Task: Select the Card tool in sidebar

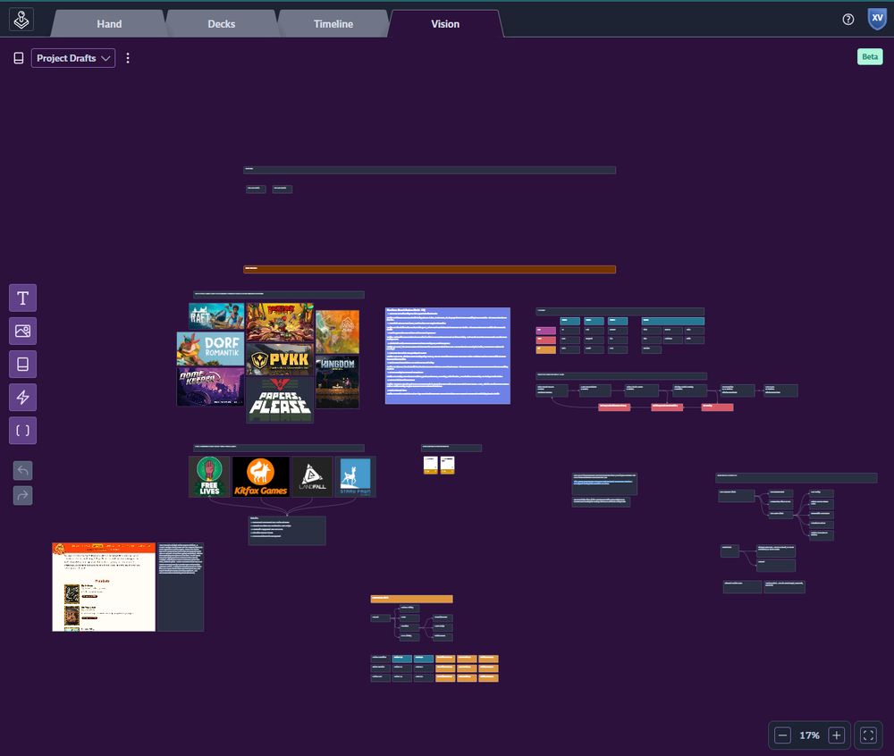Action: [x=23, y=364]
